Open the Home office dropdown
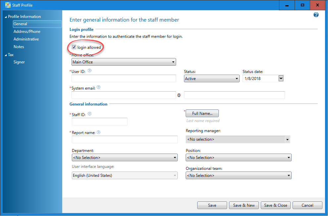 [x=123, y=62]
